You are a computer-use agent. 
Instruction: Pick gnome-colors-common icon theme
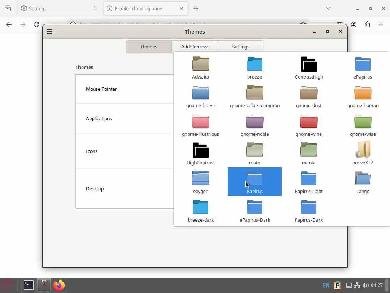[254, 96]
